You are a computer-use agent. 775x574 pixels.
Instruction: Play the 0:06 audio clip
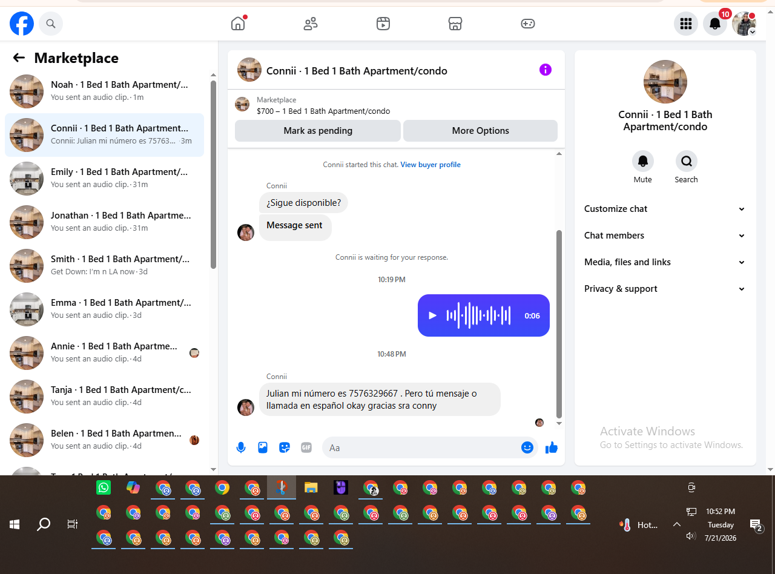432,315
